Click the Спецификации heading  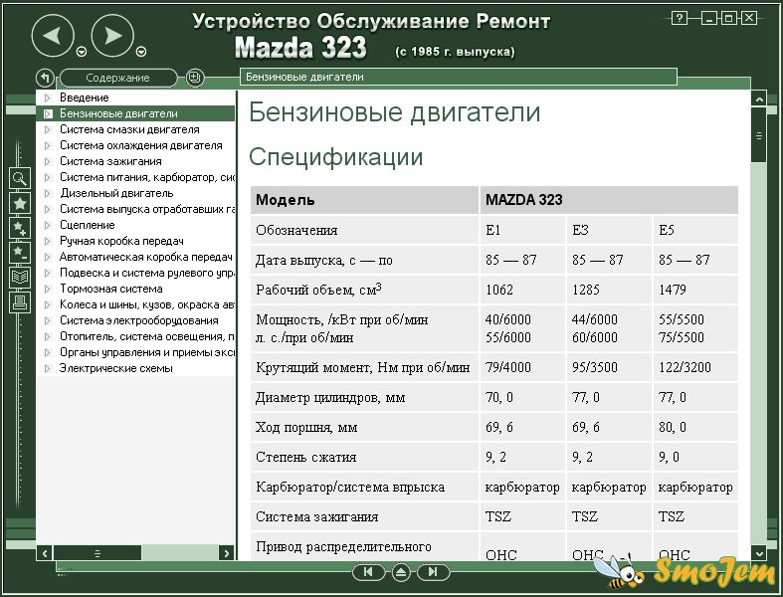point(335,157)
